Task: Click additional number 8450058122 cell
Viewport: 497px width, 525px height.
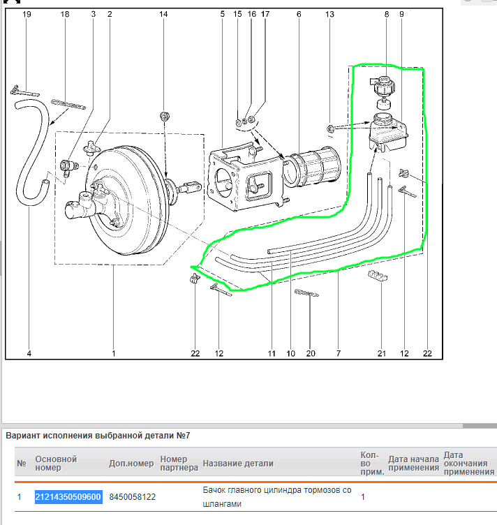Action: tap(133, 497)
